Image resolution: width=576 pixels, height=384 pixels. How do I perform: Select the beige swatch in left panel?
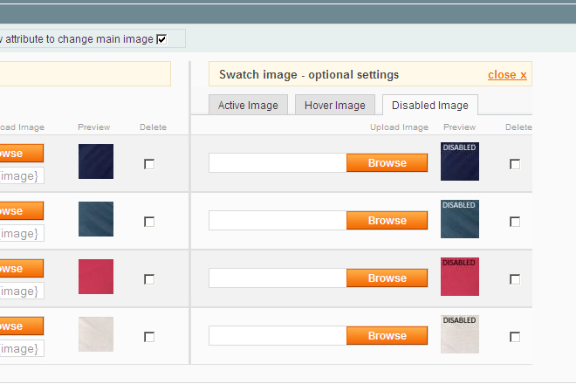click(x=96, y=334)
